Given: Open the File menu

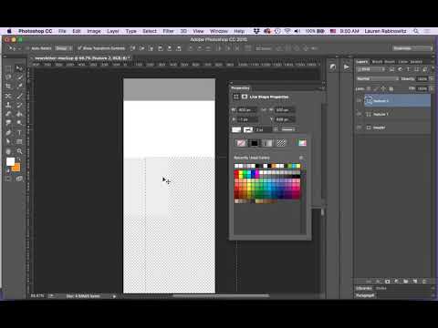Looking at the screenshot, I should point(62,31).
